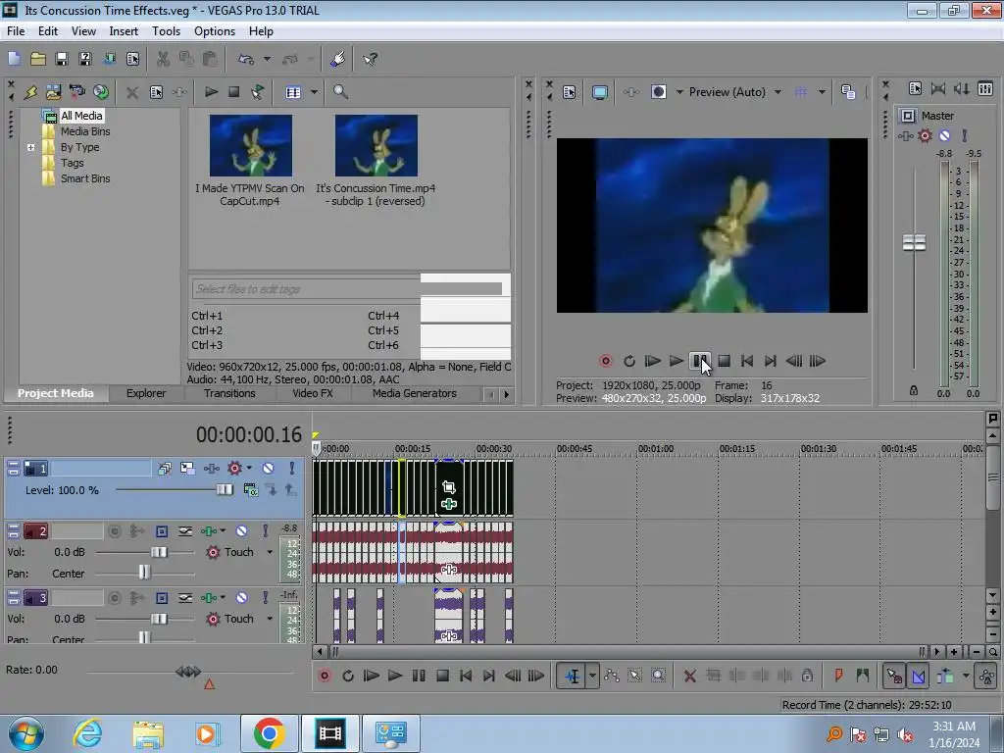Mute video track 1
Viewport: 1004px width, 753px height.
[269, 468]
